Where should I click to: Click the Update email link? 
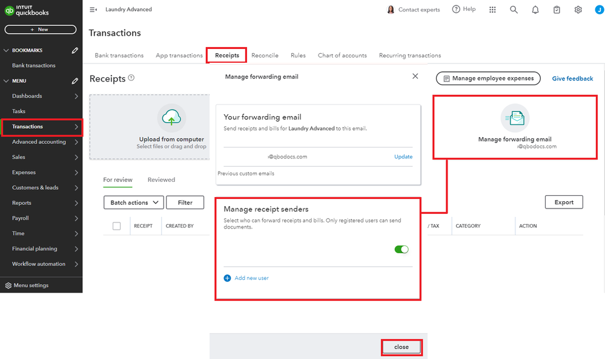point(403,157)
